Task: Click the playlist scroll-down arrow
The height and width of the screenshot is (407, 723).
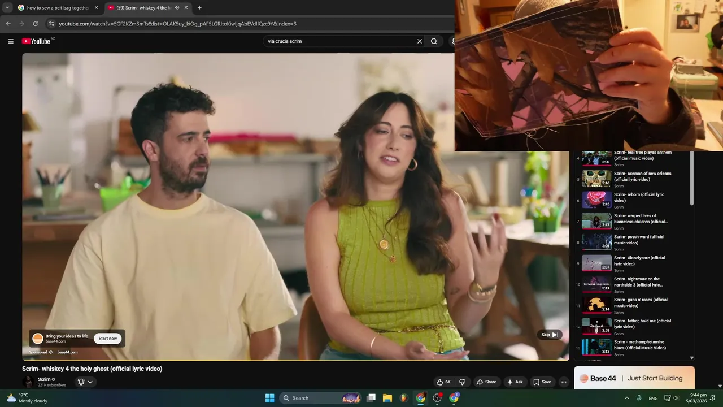Action: click(x=692, y=358)
